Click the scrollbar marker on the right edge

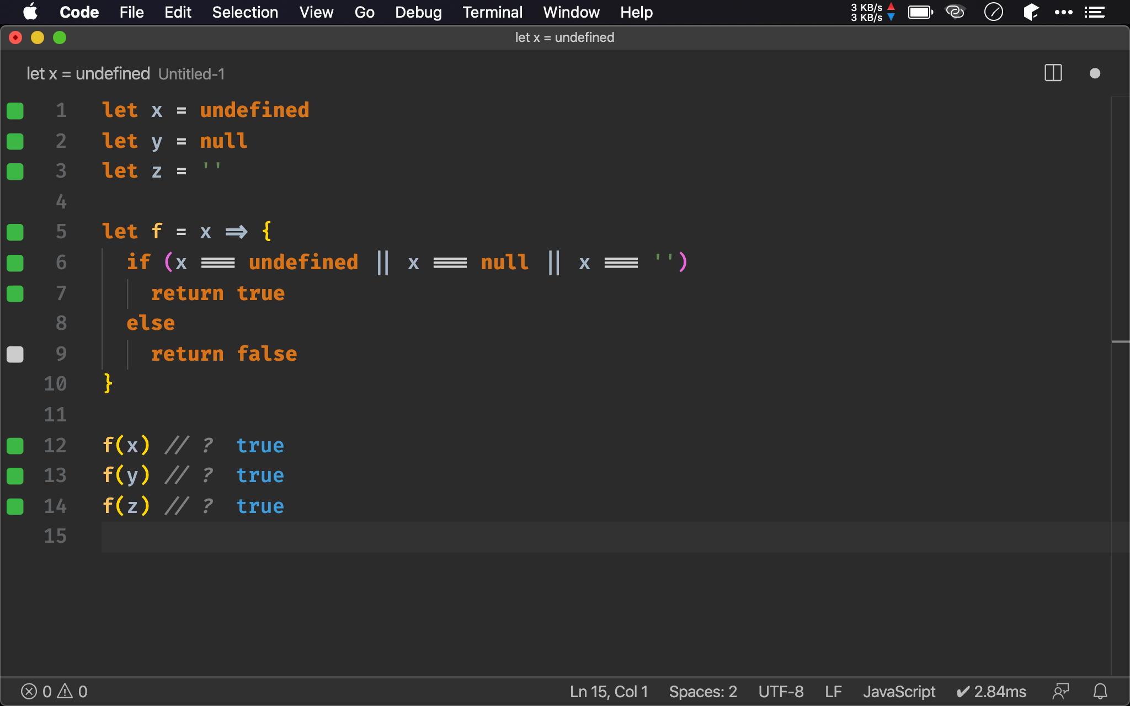(1120, 342)
